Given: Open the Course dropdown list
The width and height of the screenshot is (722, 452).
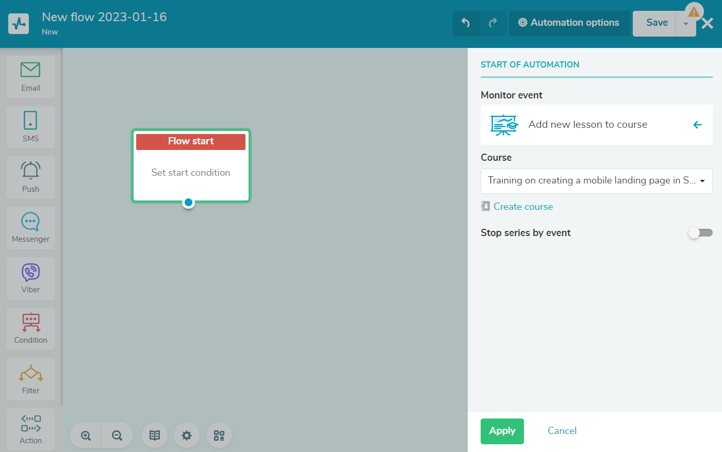Looking at the screenshot, I should [x=596, y=181].
